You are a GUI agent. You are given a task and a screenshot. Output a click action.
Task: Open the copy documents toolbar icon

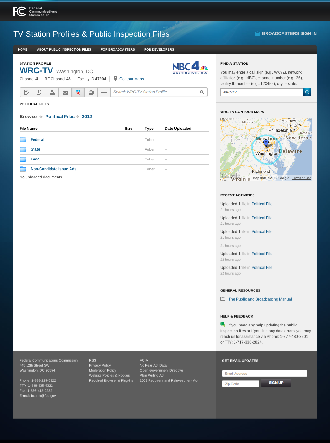39,92
